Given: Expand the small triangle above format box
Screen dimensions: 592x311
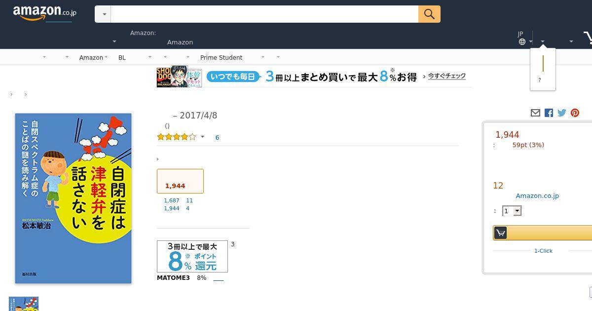Looking at the screenshot, I should [x=158, y=159].
